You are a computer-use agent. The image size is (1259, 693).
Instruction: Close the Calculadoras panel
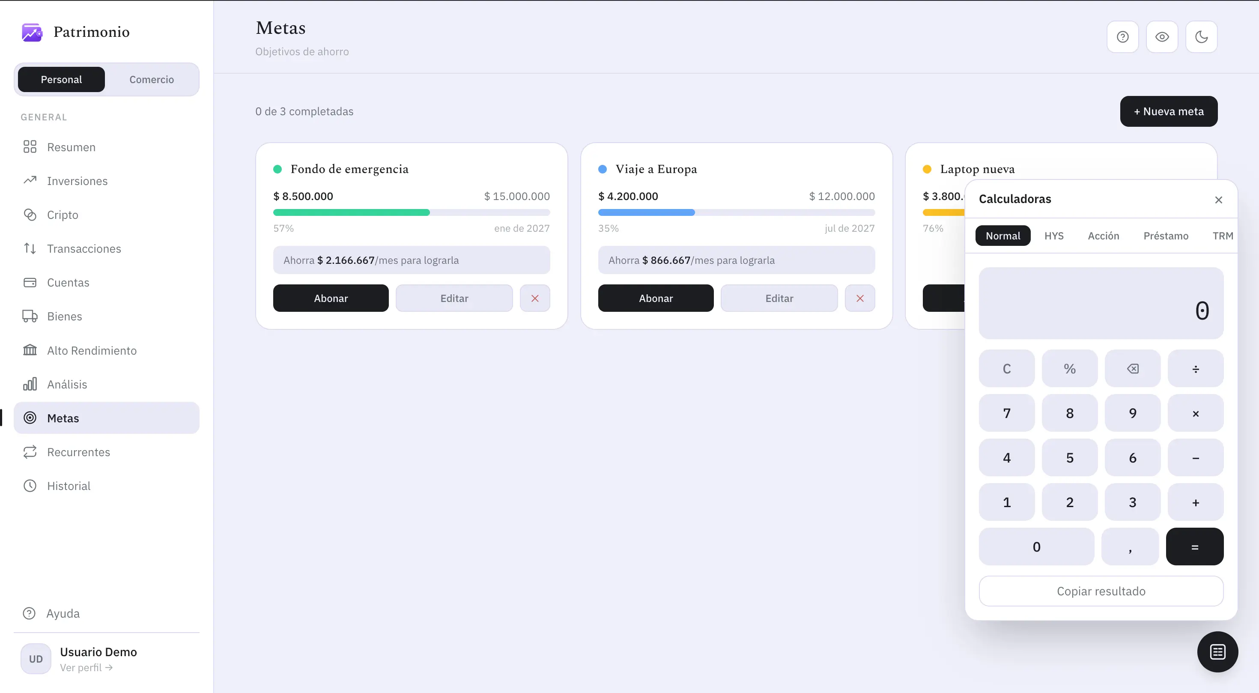point(1218,200)
